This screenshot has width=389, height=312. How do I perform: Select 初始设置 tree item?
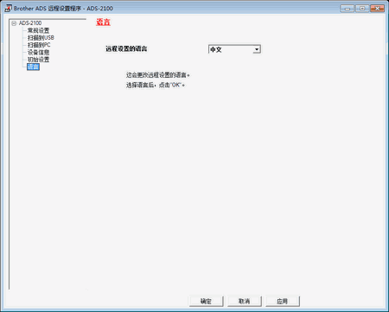[x=38, y=60]
